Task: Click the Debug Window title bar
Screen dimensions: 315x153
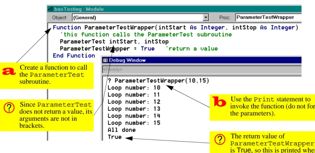Action: point(202,60)
